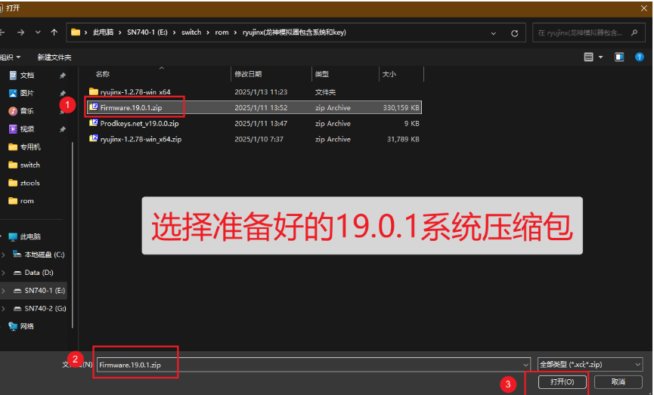The width and height of the screenshot is (654, 395).
Task: Click the view layout icon
Action: coord(588,57)
